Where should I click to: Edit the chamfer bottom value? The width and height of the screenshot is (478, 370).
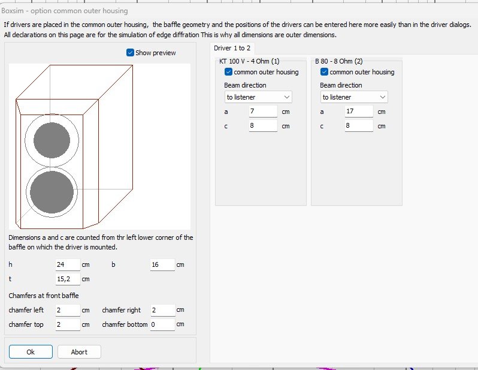(162, 324)
